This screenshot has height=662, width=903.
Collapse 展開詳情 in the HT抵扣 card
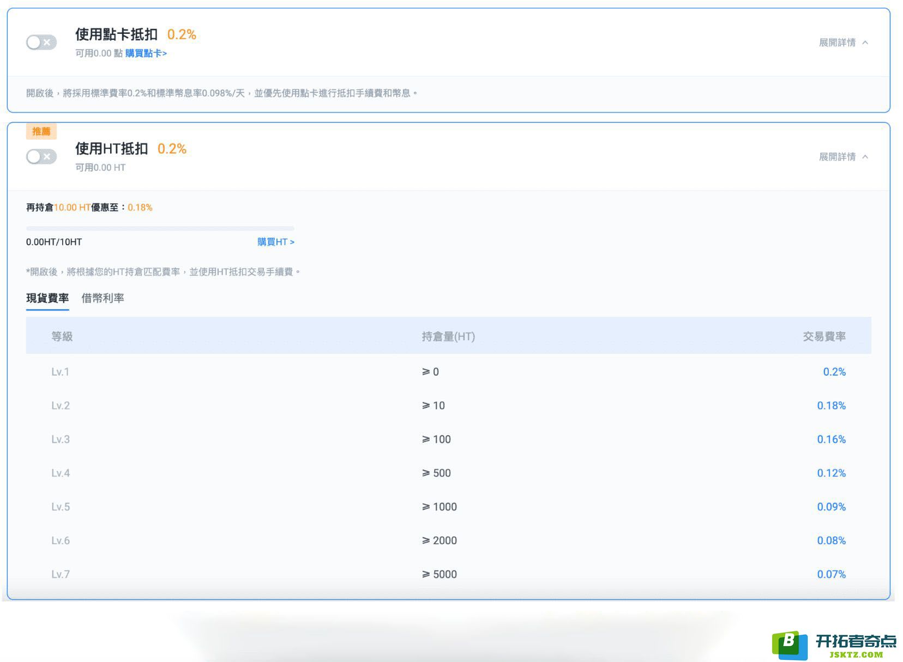coord(843,157)
